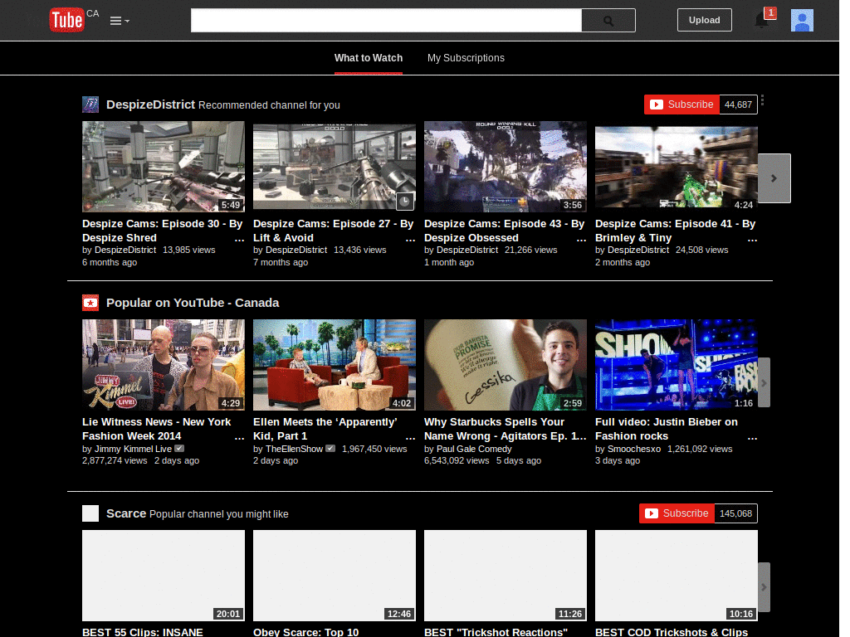
Task: Visit Paul Gale Comedy channel link
Action: [474, 449]
